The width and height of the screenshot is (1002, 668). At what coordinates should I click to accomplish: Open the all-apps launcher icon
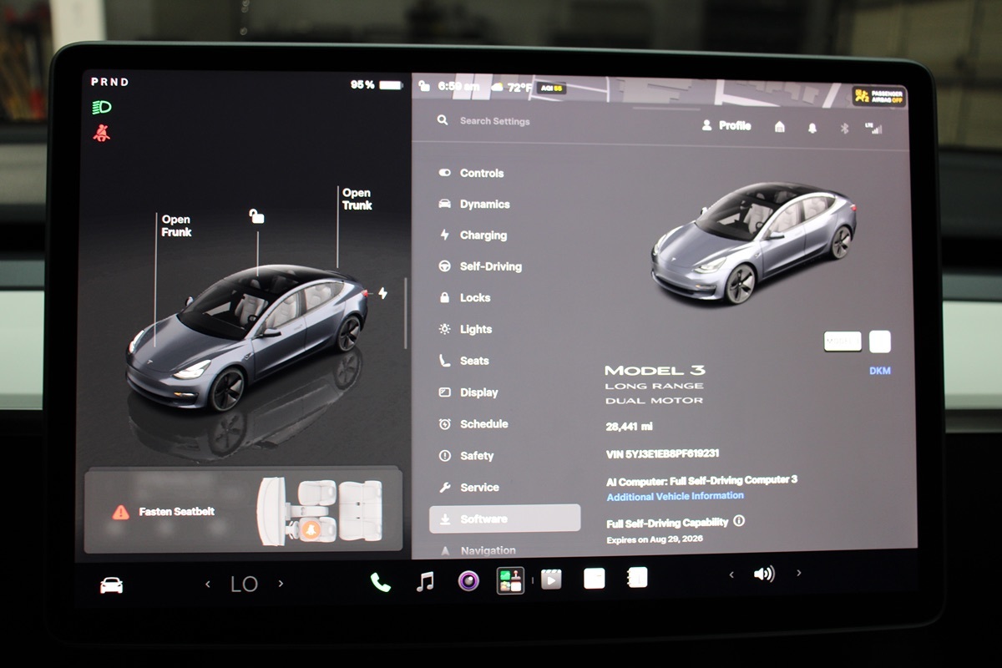click(510, 579)
